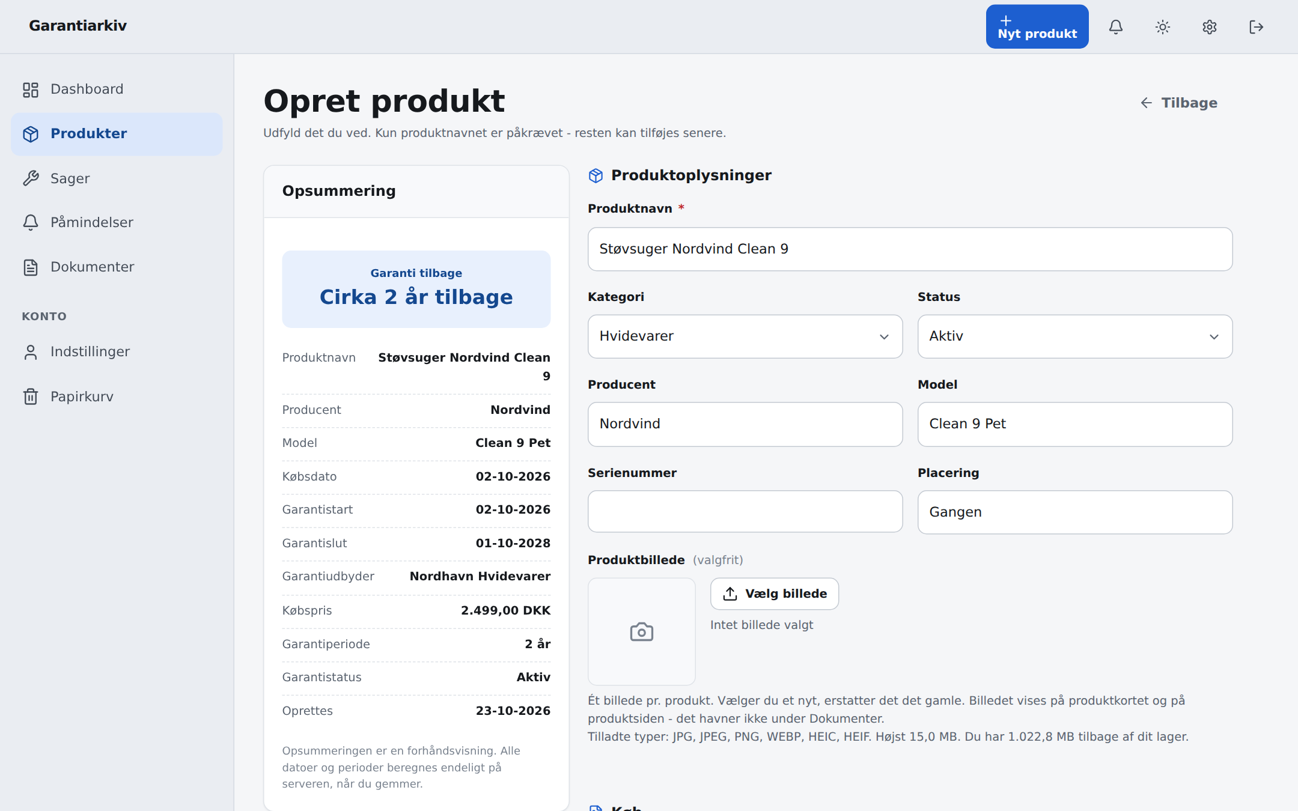Screen dimensions: 1298x811
Task: Click the Model field with Clean 9 Pet
Action: point(1075,424)
